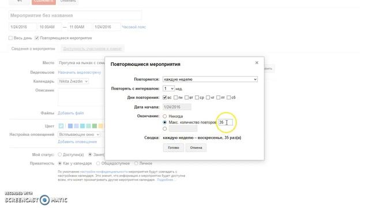The height and width of the screenshot is (208, 369).
Task: Select the bold green color swatch
Action: coord(95,126)
